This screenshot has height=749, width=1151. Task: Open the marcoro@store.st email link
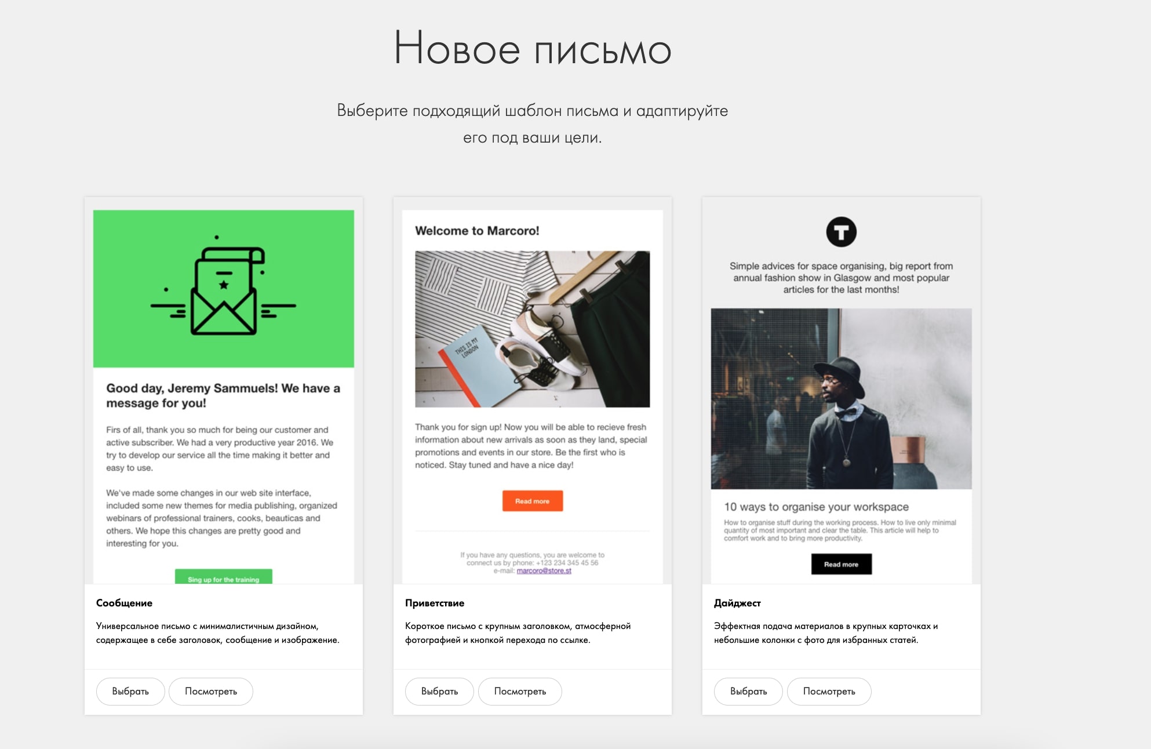click(544, 571)
